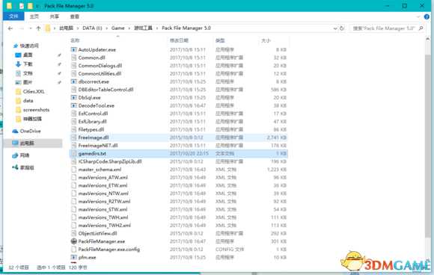Select the maxVersions_ATW.xml file name

(x=103, y=178)
